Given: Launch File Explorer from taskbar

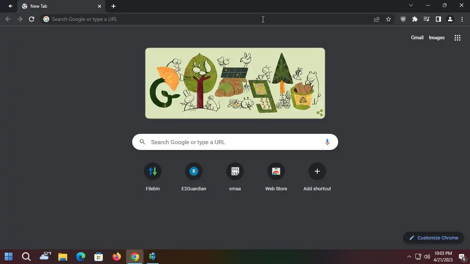Looking at the screenshot, I should (x=63, y=256).
